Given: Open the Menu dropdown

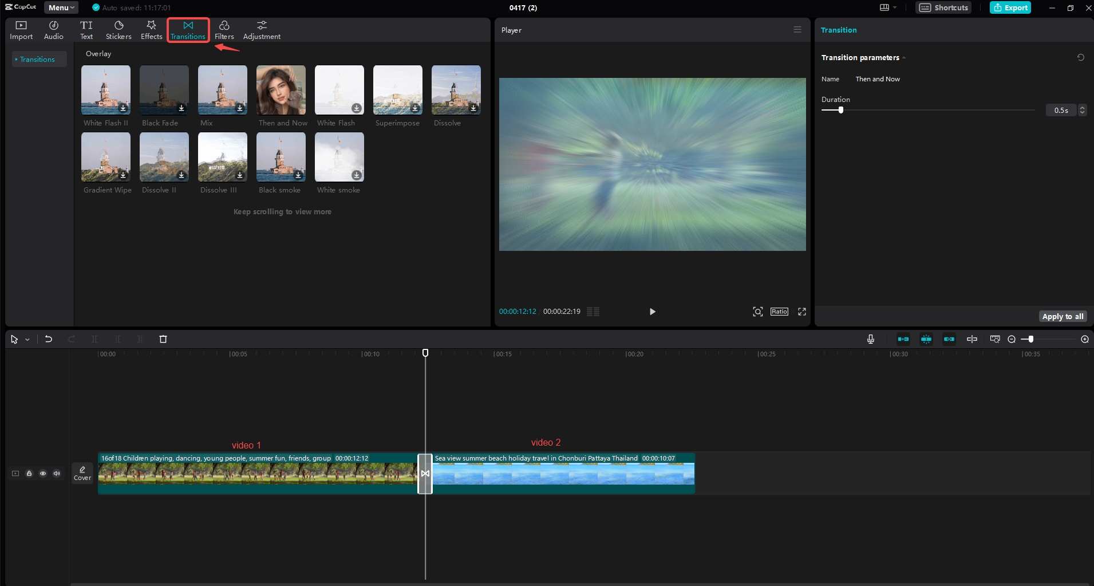Looking at the screenshot, I should tap(61, 7).
